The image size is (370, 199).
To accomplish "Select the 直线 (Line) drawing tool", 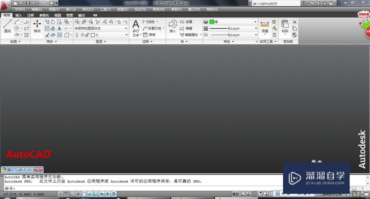I will pyautogui.click(x=7, y=26).
